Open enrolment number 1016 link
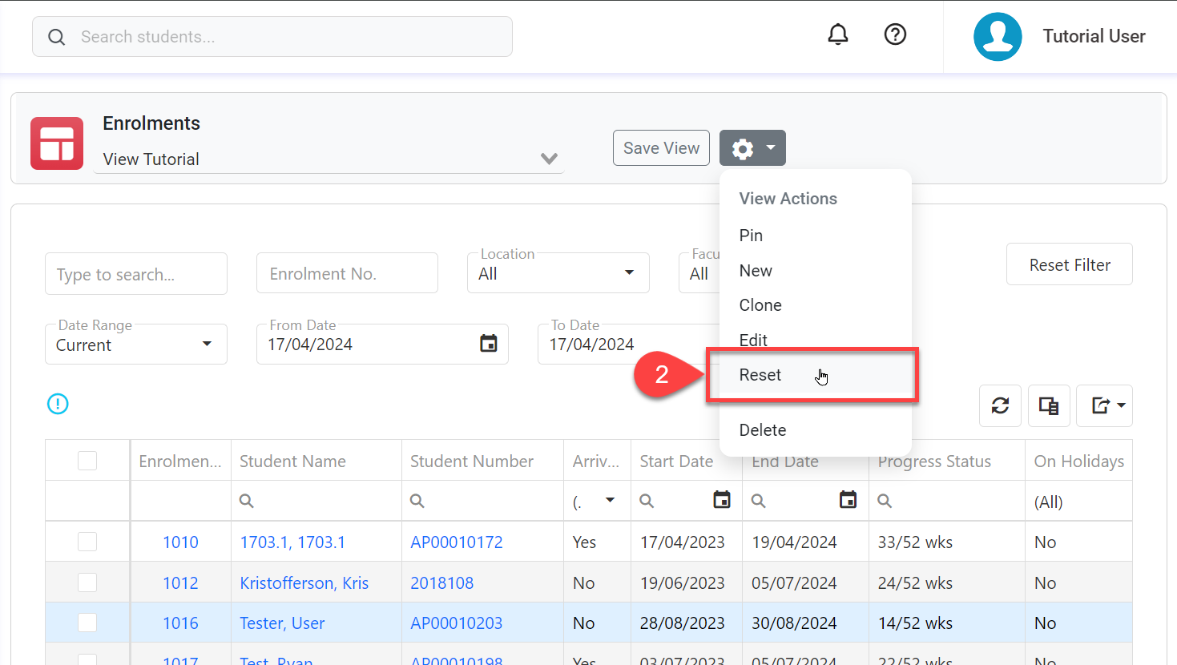The image size is (1177, 665). pos(180,623)
